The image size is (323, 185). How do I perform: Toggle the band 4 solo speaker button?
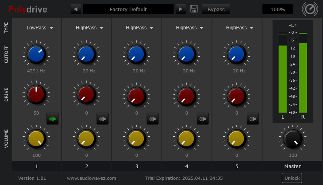pyautogui.click(x=203, y=119)
